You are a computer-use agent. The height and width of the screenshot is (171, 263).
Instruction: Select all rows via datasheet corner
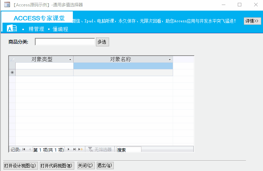12,59
